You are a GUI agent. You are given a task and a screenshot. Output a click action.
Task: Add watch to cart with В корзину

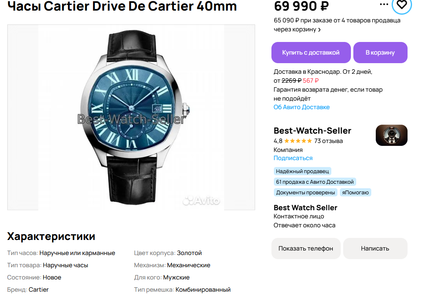click(x=380, y=53)
